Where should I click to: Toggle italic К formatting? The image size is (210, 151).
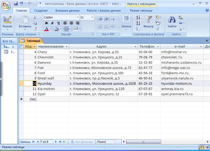click(x=52, y=23)
